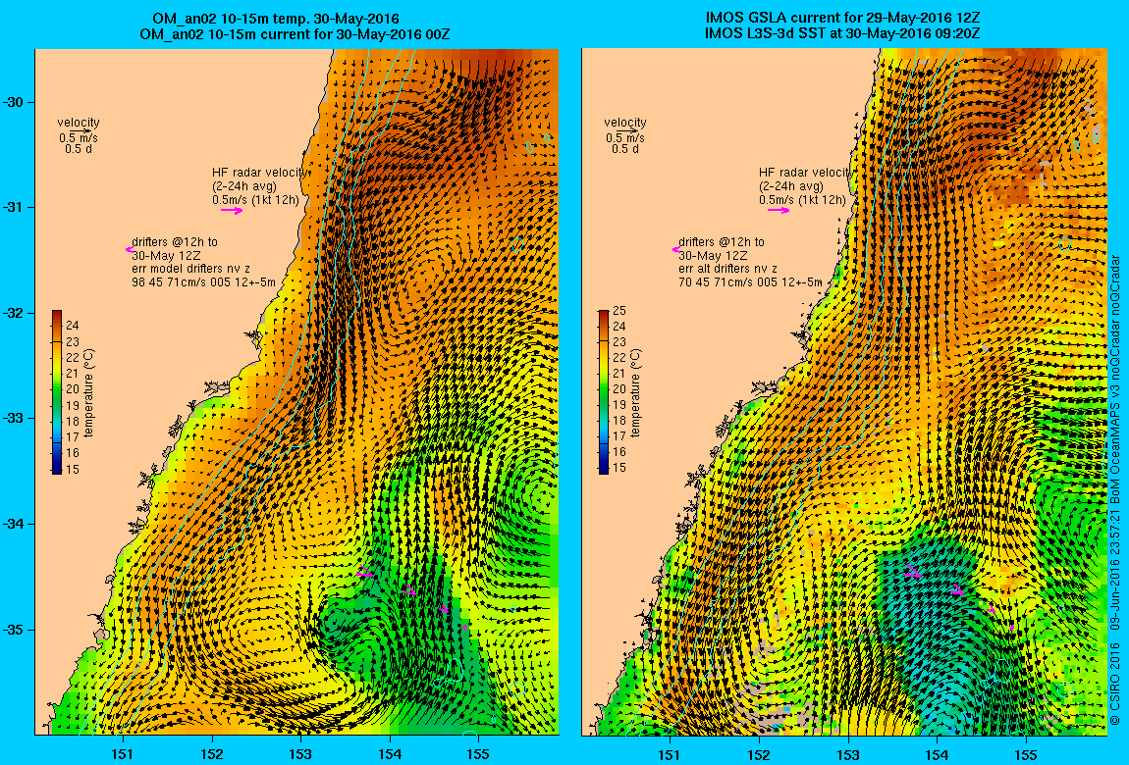Select the subtitle 'OM_an02 10-15m current for 30-May-2016 00Z'
1129x765 pixels.
pos(296,33)
